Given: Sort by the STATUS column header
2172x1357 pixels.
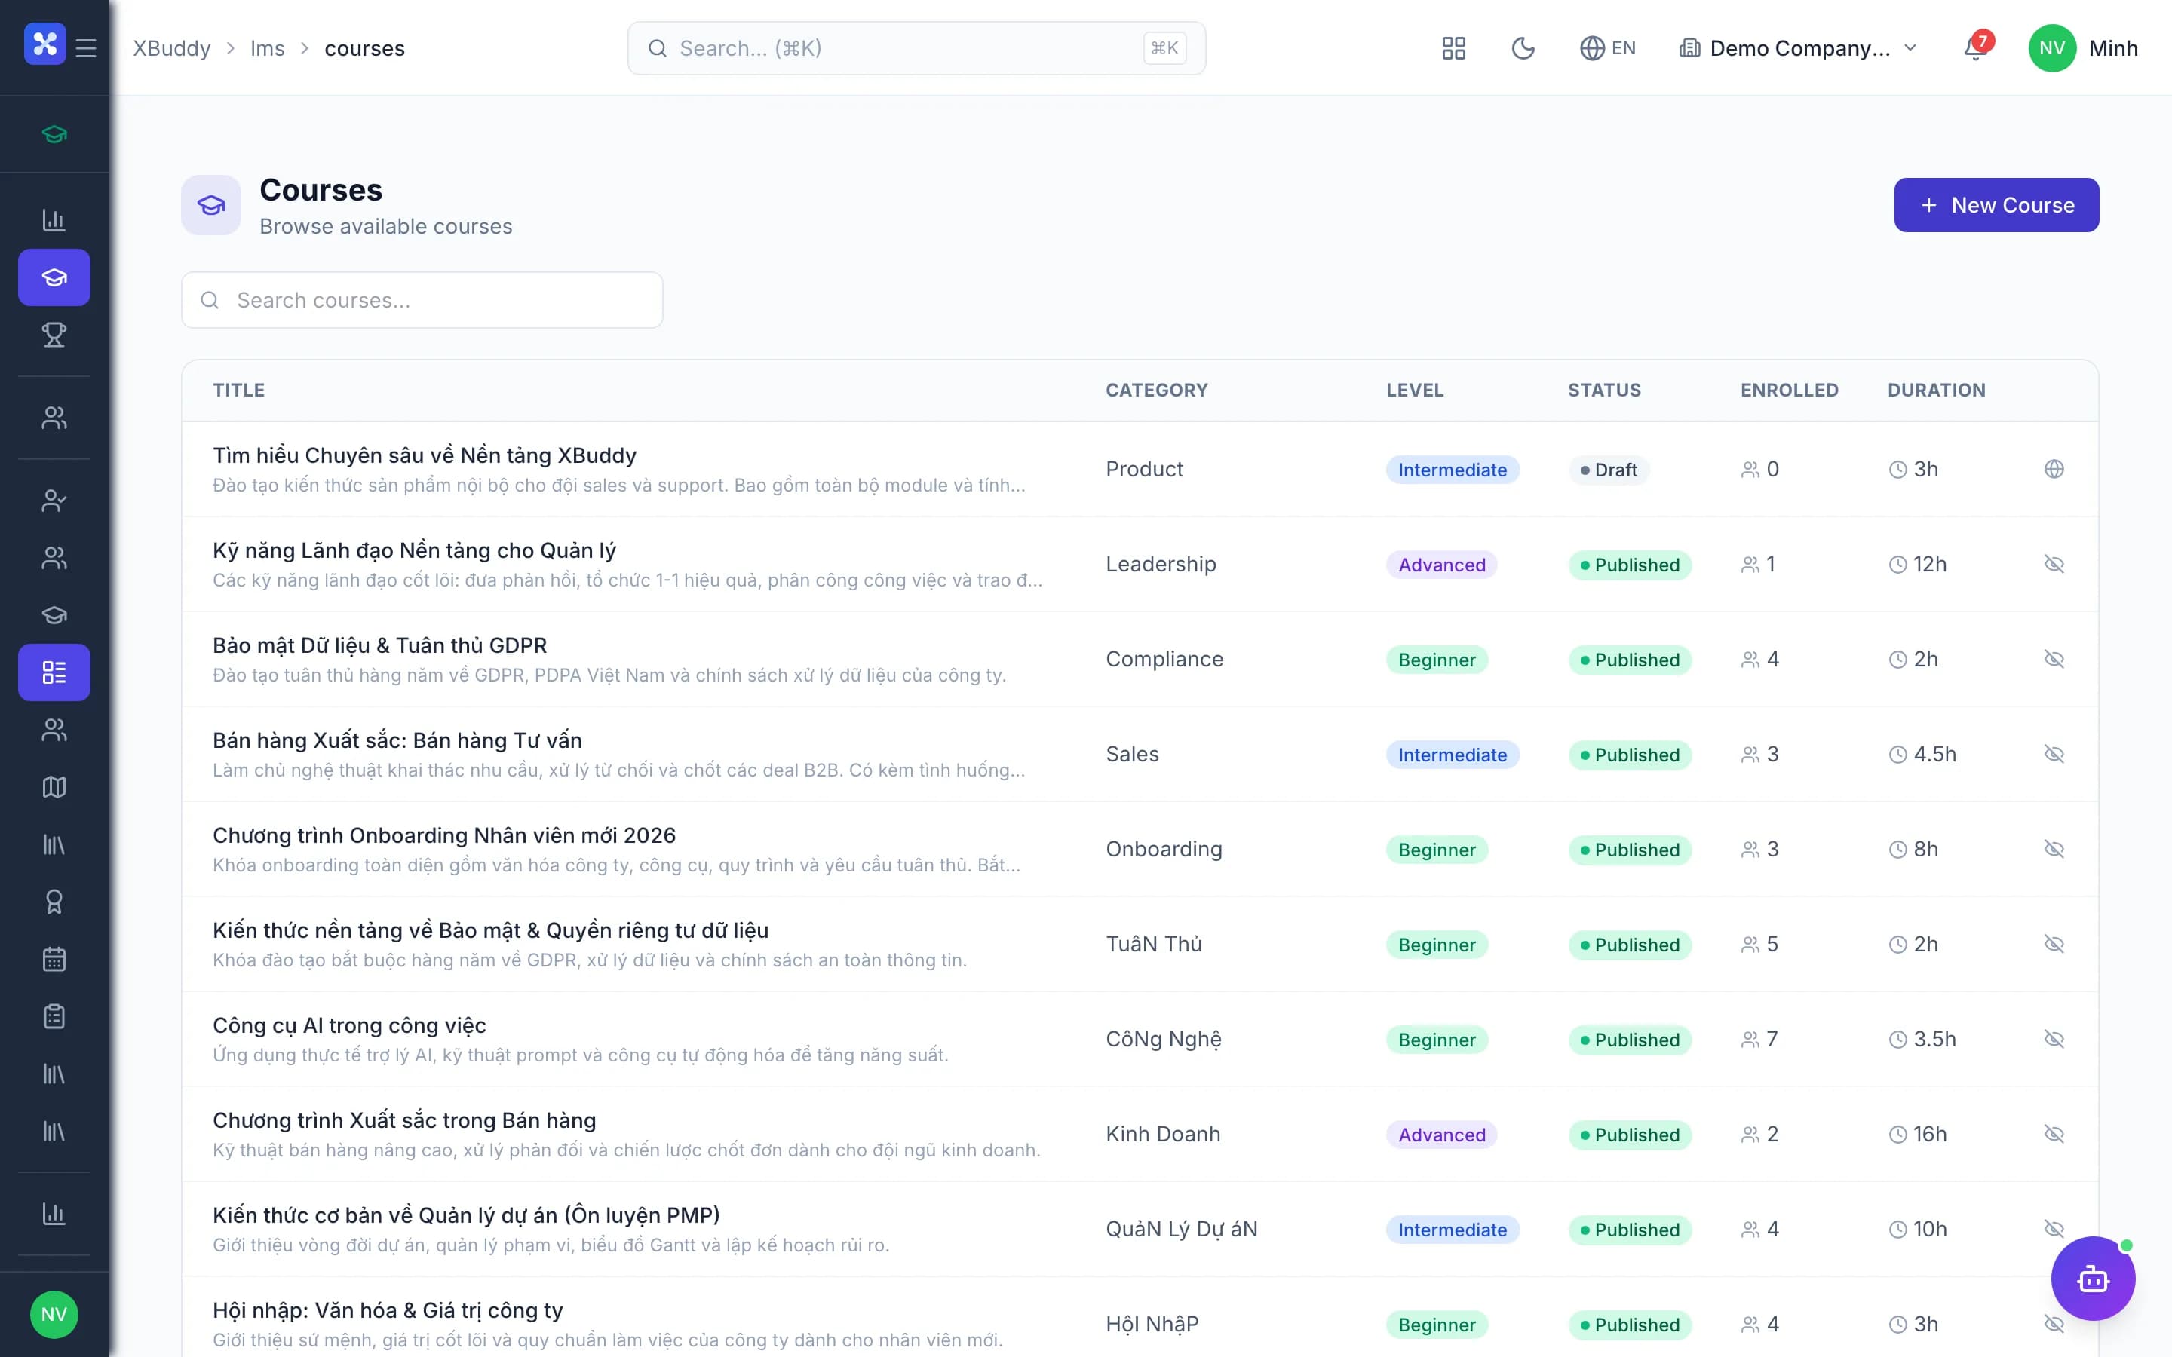Looking at the screenshot, I should (x=1604, y=391).
